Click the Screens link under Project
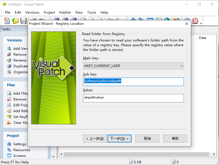The image size is (219, 165). (x=20, y=156)
